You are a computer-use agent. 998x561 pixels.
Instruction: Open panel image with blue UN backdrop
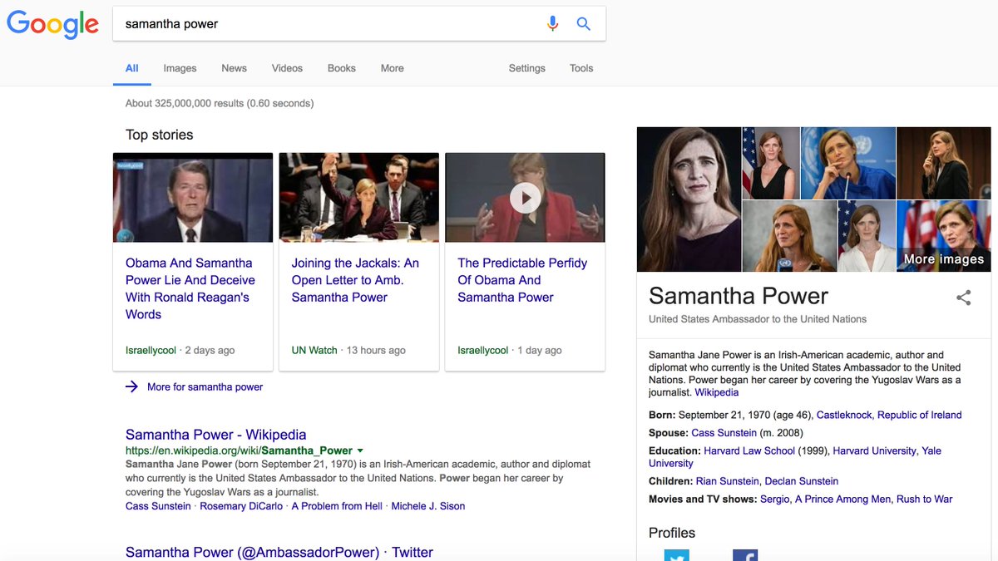click(848, 163)
